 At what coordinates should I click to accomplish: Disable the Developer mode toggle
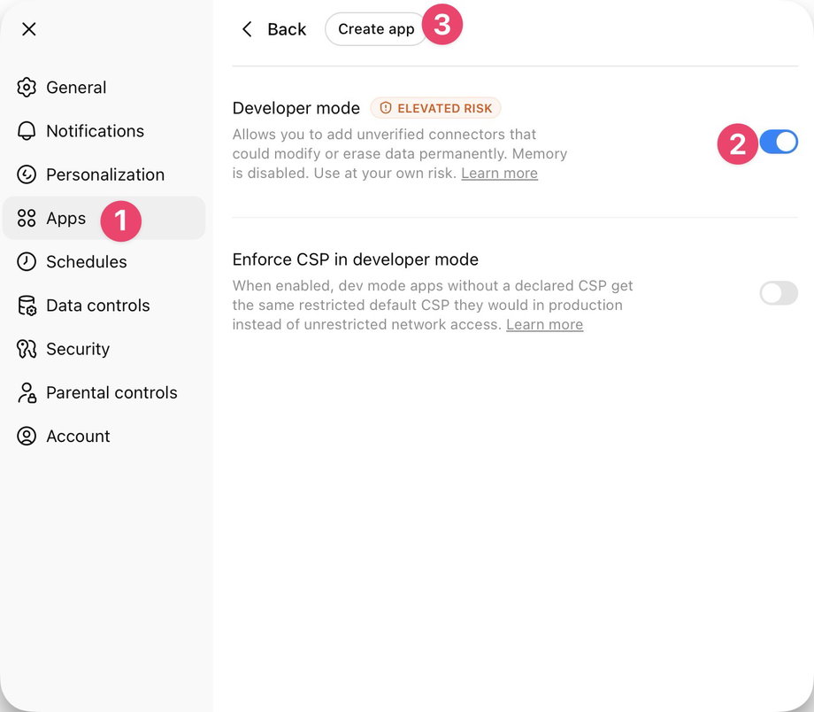pos(779,142)
